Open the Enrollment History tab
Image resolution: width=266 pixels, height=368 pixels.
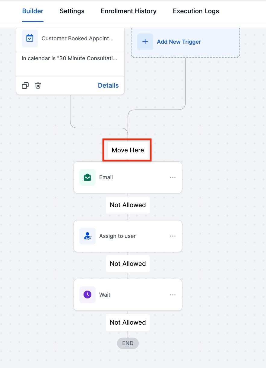128,11
